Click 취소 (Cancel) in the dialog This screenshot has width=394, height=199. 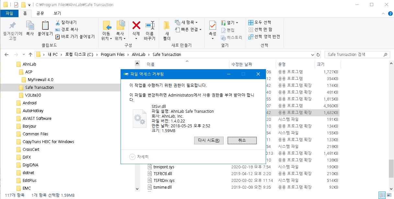(x=242, y=140)
